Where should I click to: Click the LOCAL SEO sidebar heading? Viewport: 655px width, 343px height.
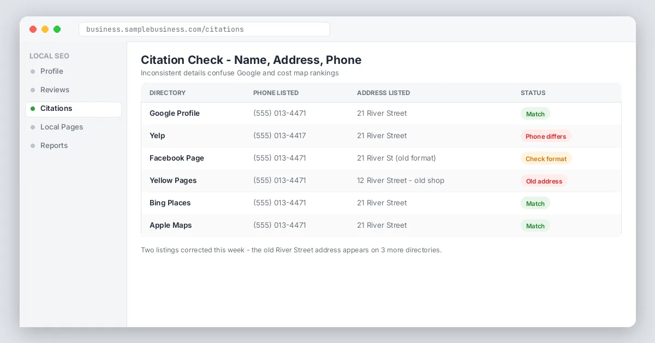tap(49, 56)
